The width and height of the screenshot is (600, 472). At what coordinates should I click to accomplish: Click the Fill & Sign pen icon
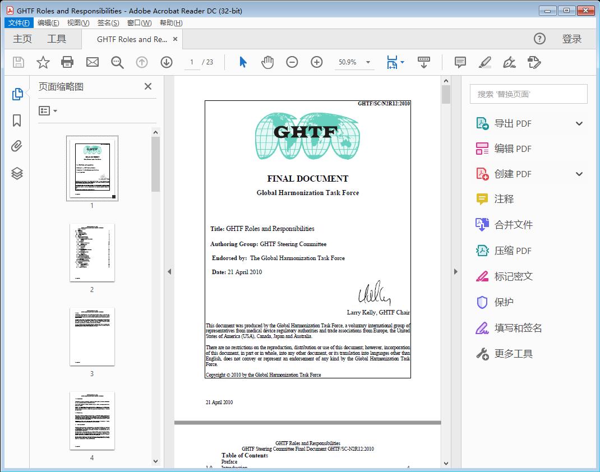509,62
